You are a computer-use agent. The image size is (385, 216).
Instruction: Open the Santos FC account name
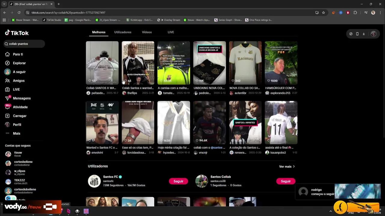110,177
